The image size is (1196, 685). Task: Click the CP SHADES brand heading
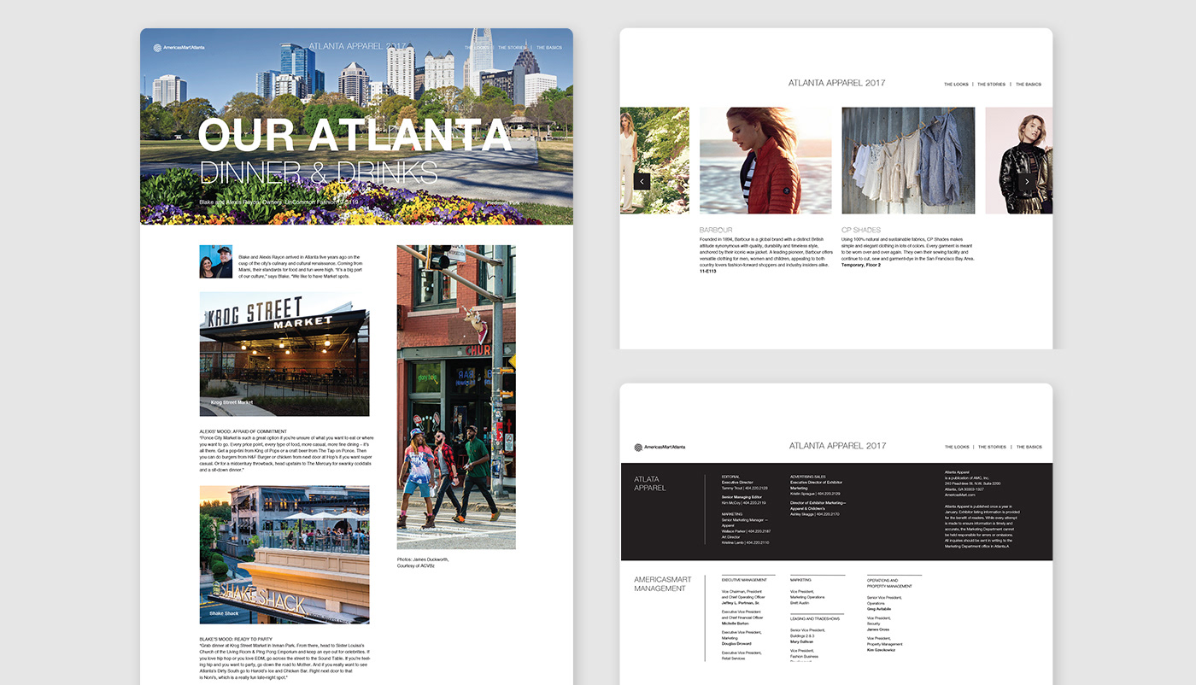tap(861, 230)
